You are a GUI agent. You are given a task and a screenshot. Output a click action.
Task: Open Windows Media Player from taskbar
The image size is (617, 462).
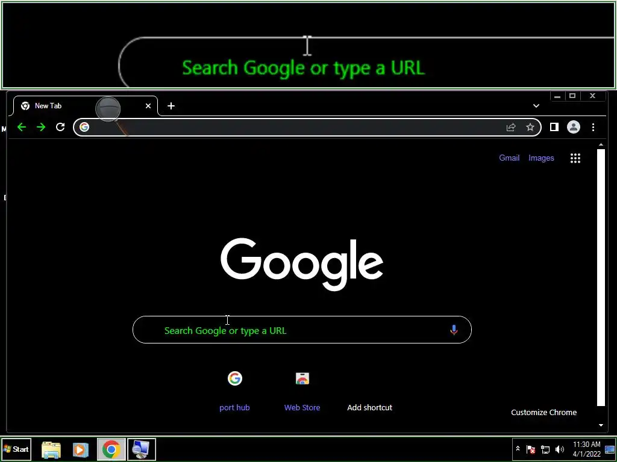tap(80, 449)
